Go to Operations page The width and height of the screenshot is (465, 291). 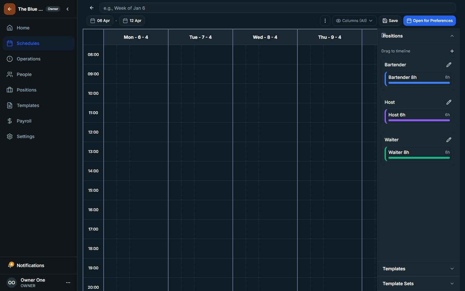38,59
